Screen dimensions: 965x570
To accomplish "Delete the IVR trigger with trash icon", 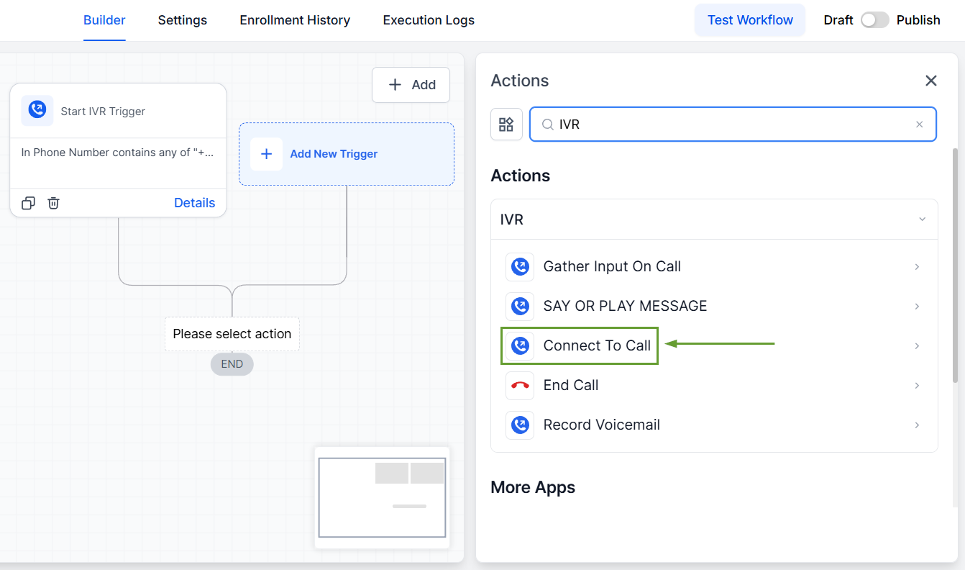I will click(53, 203).
